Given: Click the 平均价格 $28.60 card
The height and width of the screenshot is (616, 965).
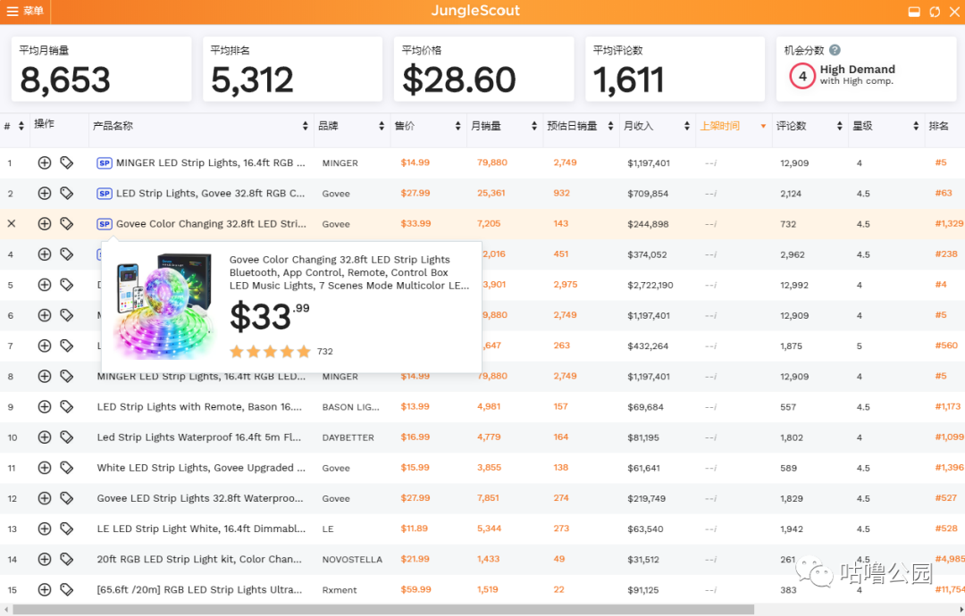Looking at the screenshot, I should 483,69.
